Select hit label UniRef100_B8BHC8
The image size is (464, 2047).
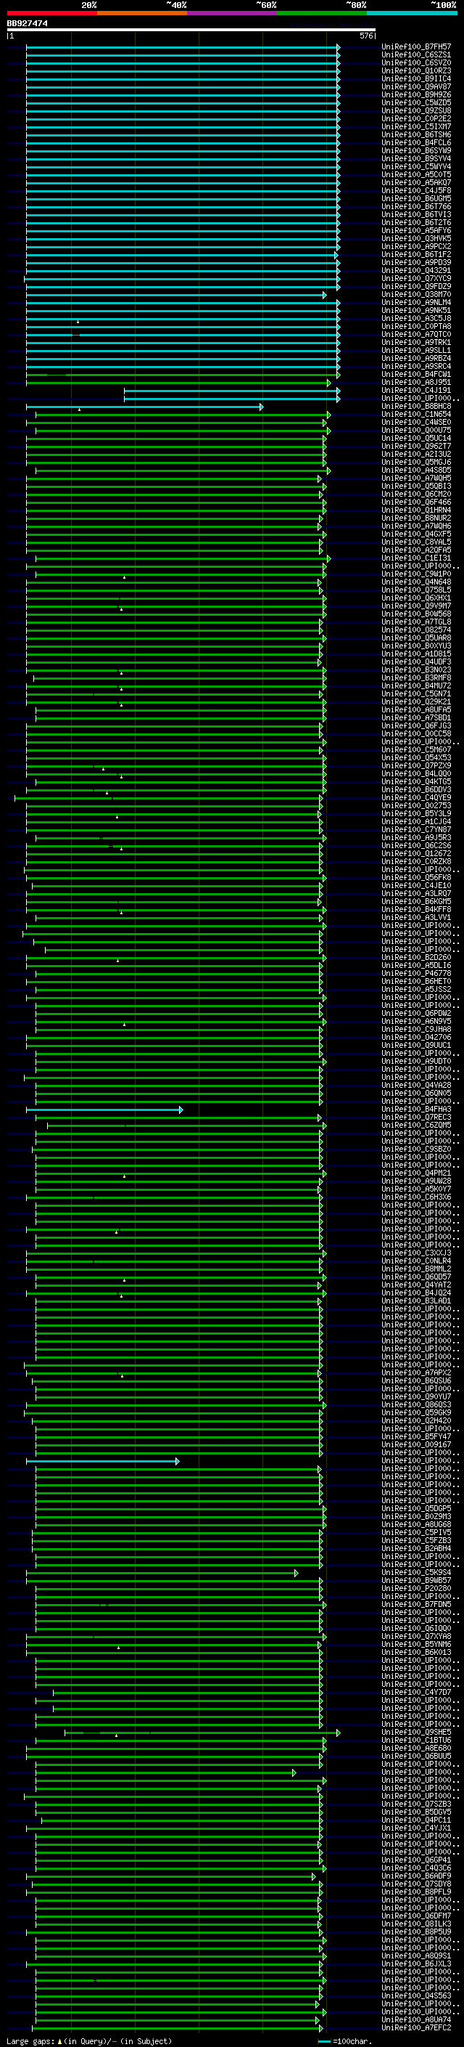coord(416,406)
